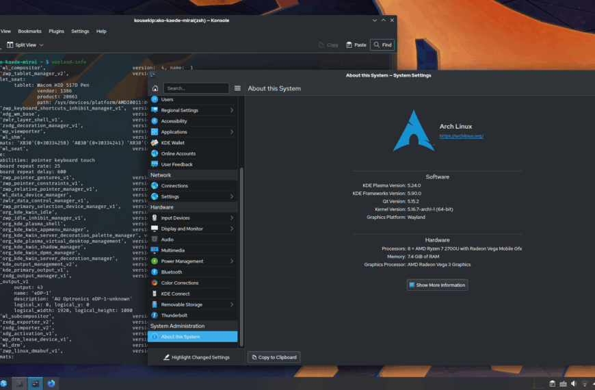
Task: Click the Thunderbolt icon
Action: tap(155, 315)
